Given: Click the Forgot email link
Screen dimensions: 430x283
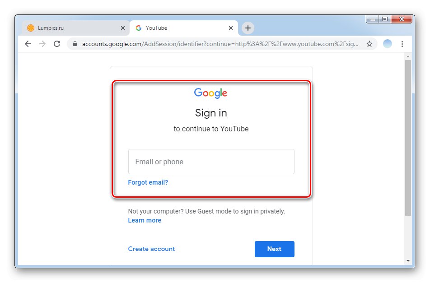Looking at the screenshot, I should (x=148, y=182).
